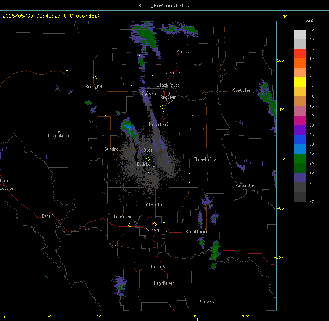Click the ThreeHills label
Screen dimensions: 329x321
[205, 159]
